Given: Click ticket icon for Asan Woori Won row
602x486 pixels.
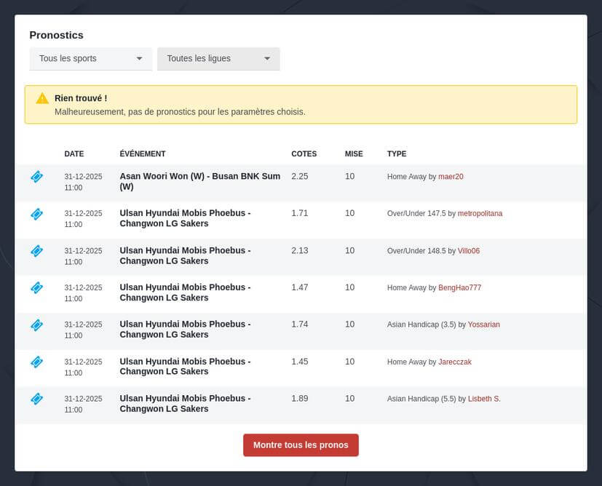Looking at the screenshot, I should [36, 177].
